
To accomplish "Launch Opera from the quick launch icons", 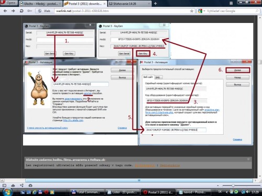I will pyautogui.click(x=46, y=192).
